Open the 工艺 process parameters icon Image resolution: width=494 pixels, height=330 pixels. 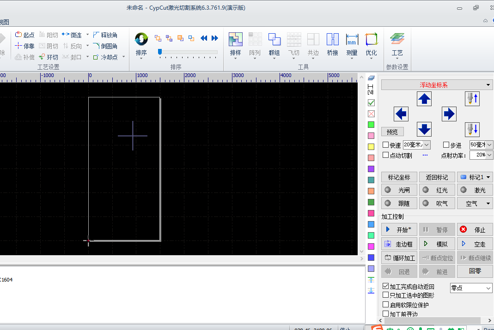pyautogui.click(x=396, y=44)
